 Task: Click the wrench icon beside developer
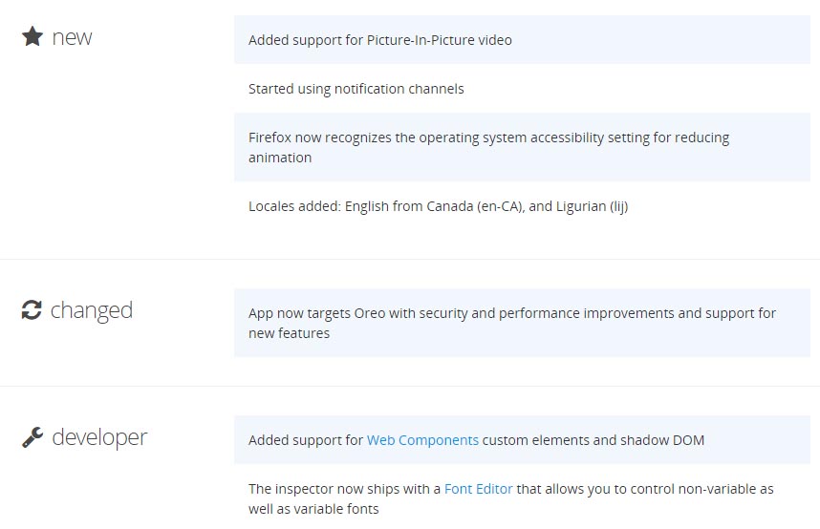(x=32, y=437)
